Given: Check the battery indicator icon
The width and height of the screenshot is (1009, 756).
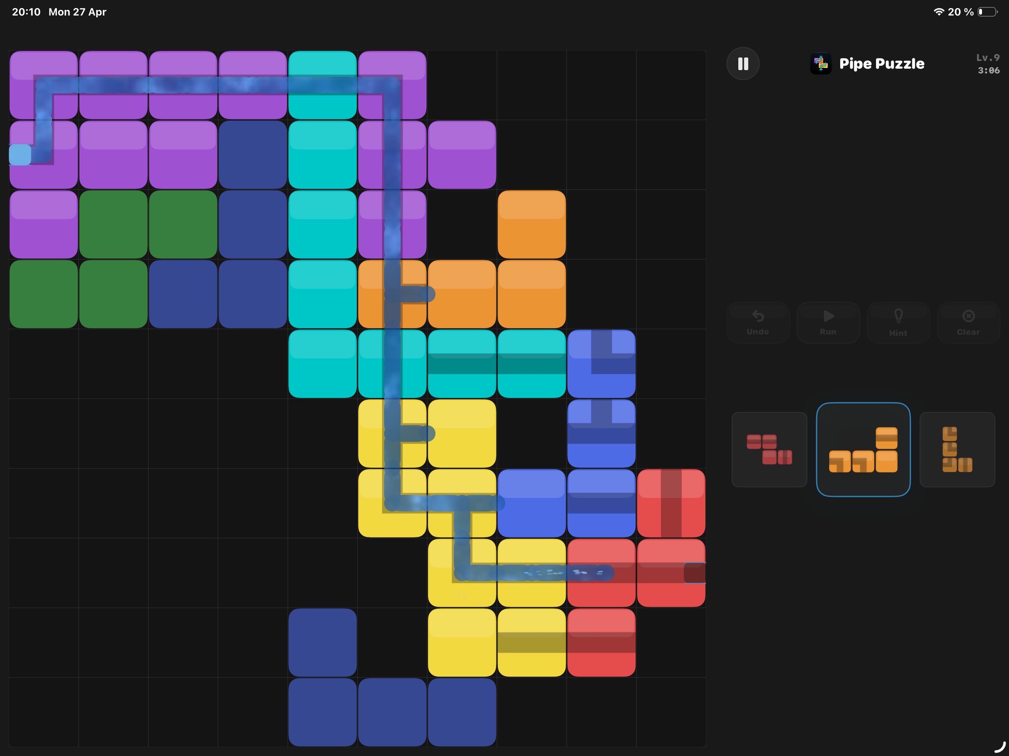Looking at the screenshot, I should pyautogui.click(x=988, y=12).
